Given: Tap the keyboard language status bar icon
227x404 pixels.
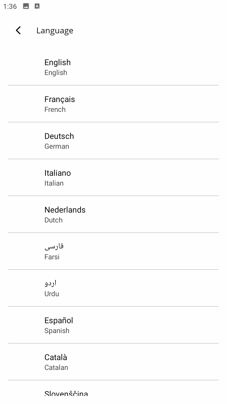Looking at the screenshot, I should tap(37, 6).
